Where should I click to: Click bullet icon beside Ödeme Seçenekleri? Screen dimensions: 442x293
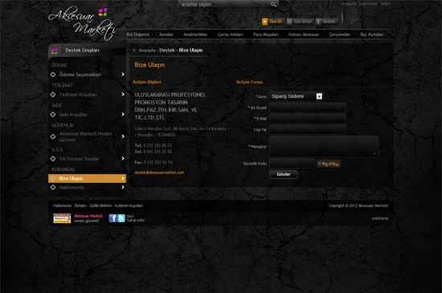pyautogui.click(x=53, y=75)
